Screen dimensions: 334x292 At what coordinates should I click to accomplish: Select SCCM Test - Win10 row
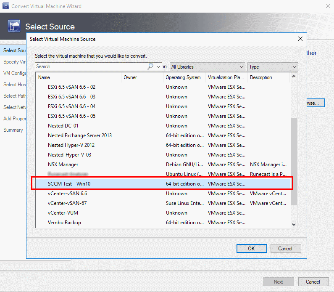pos(163,183)
